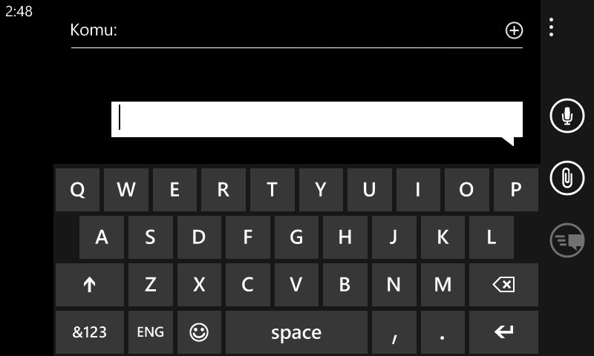Tap the space bar key
Viewport: 594px width, 356px height.
296,332
